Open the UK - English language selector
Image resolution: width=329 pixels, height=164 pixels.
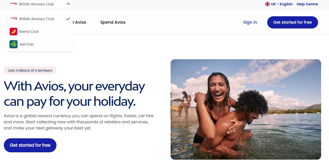pos(279,4)
